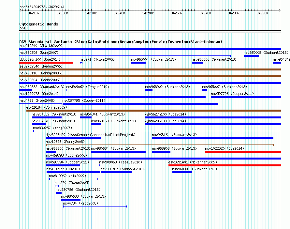Select esv2651401 (McKernan2009) loss label

(193, 162)
